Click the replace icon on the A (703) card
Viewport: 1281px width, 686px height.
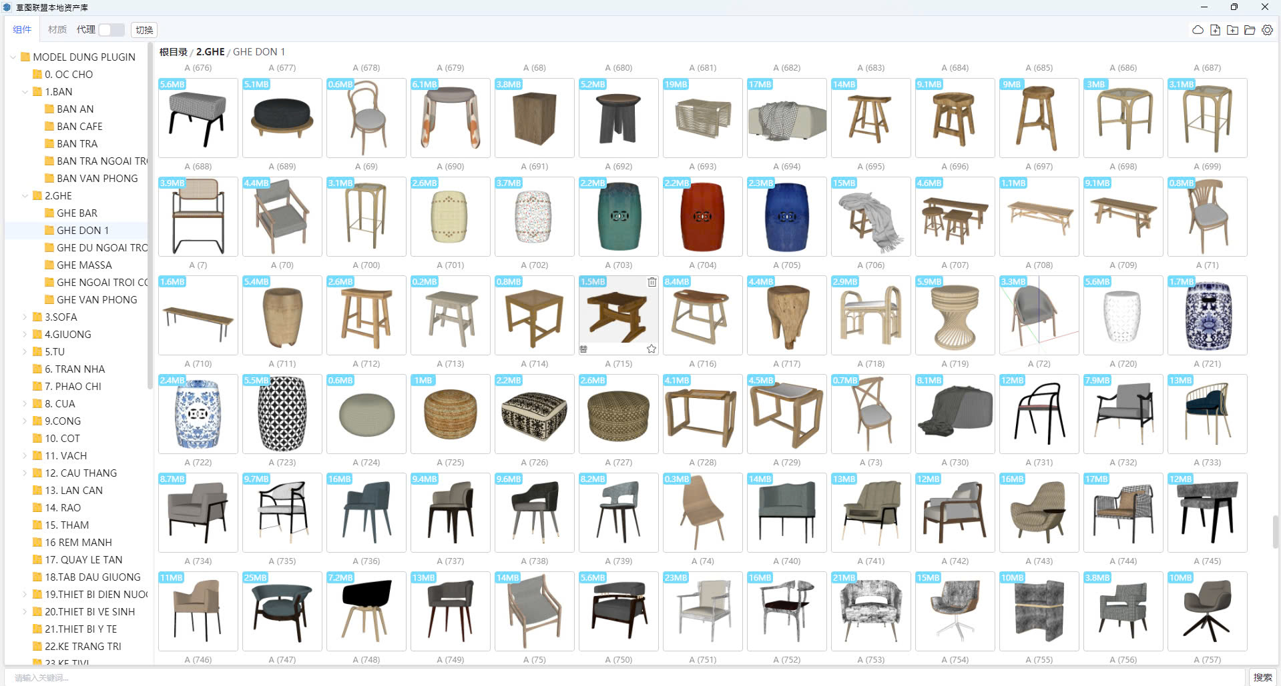pos(583,349)
